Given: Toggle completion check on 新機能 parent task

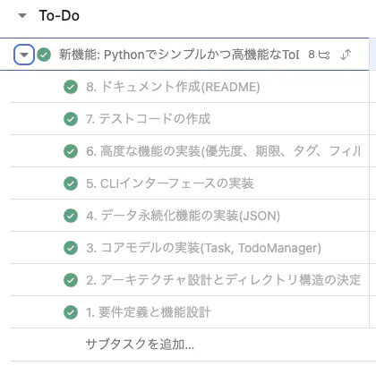Looking at the screenshot, I should tap(44, 55).
